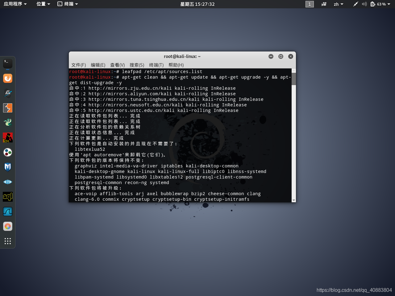Open the 帮助(H) menu in terminal

[176, 65]
